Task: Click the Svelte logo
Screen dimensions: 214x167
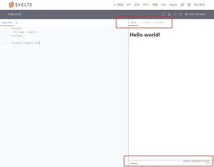Action: point(20,5)
